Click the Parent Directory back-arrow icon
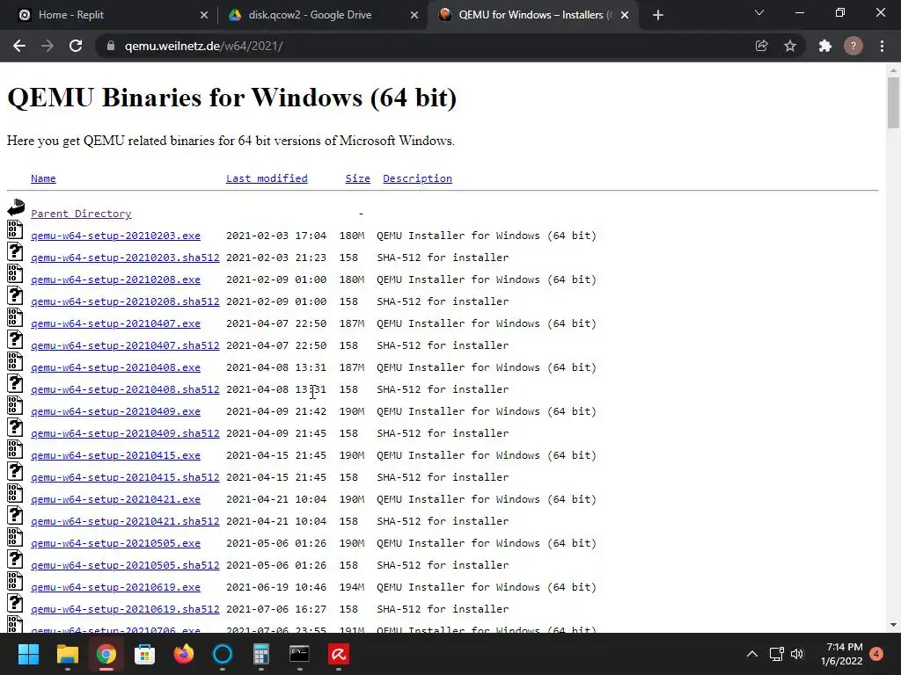 [16, 207]
